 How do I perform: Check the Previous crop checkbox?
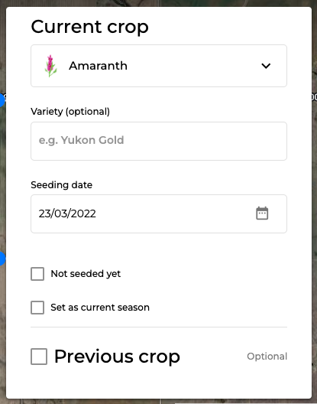(x=39, y=357)
